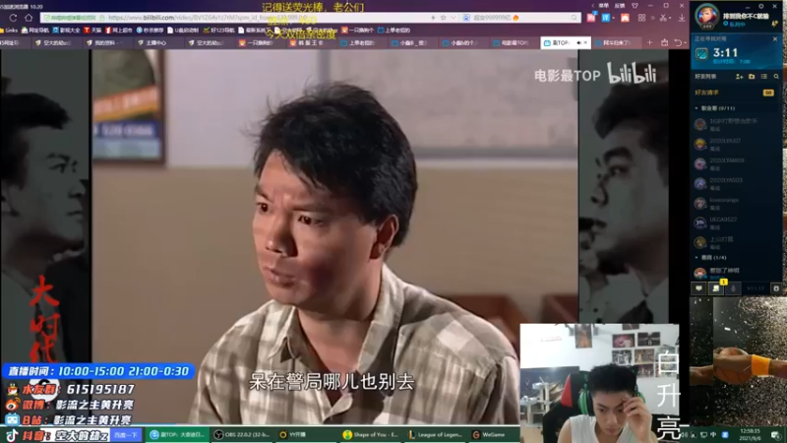Open the 天猫 bookmark
The height and width of the screenshot is (443, 787).
click(93, 31)
